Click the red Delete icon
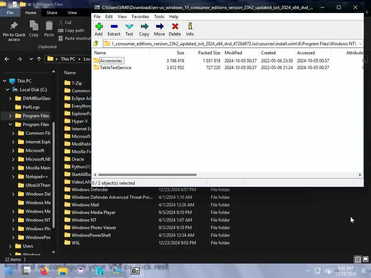This screenshot has width=371, height=278. coord(175,29)
